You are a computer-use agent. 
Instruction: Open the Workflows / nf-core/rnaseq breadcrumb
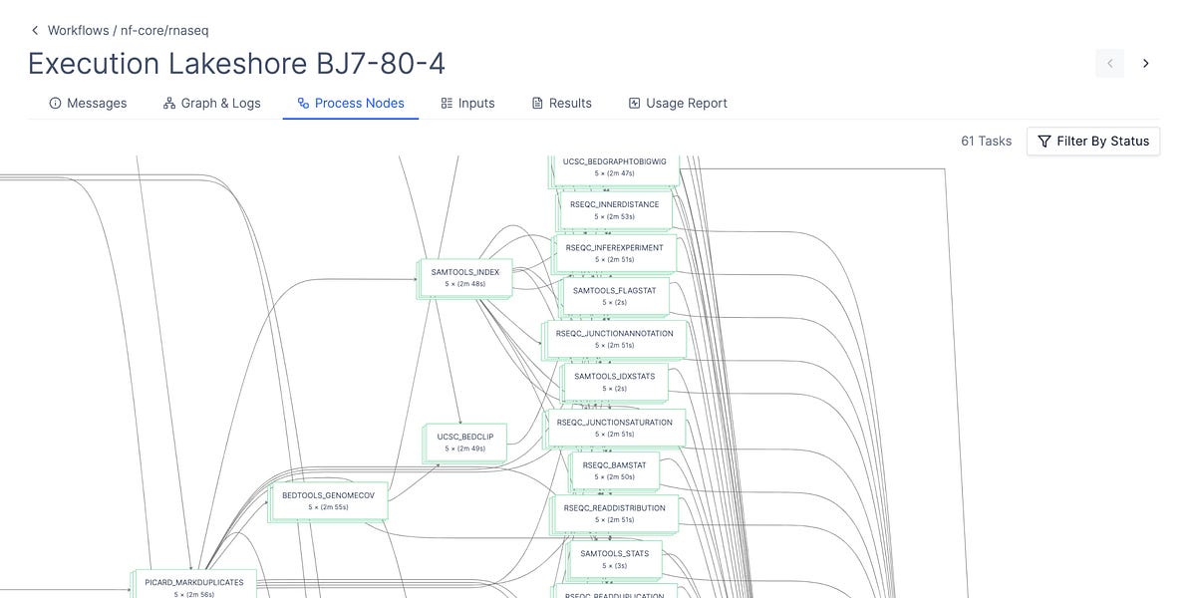coord(129,31)
